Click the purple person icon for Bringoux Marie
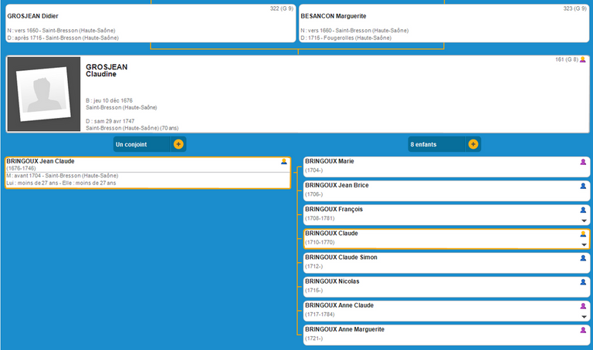Image resolution: width=593 pixels, height=350 pixels. pos(583,162)
